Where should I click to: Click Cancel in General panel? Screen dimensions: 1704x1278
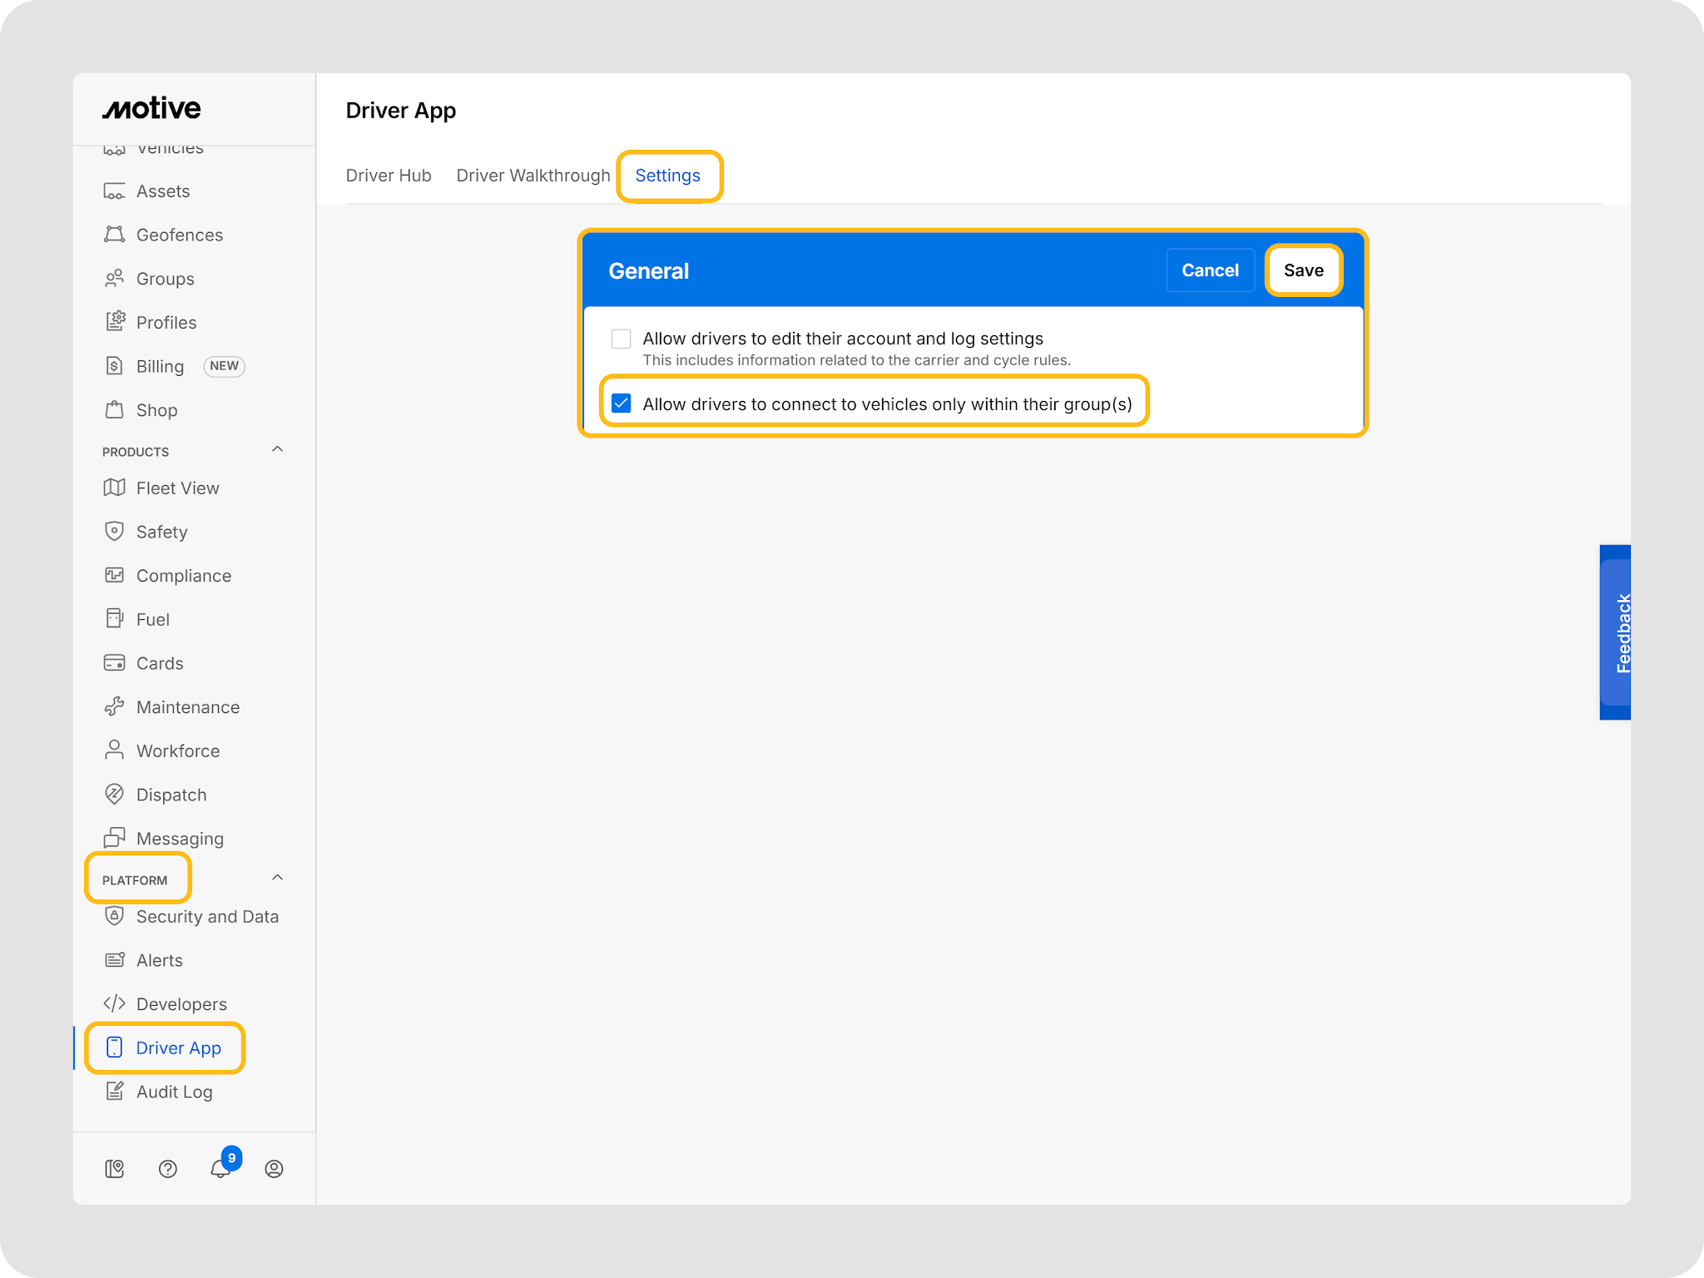coord(1210,270)
